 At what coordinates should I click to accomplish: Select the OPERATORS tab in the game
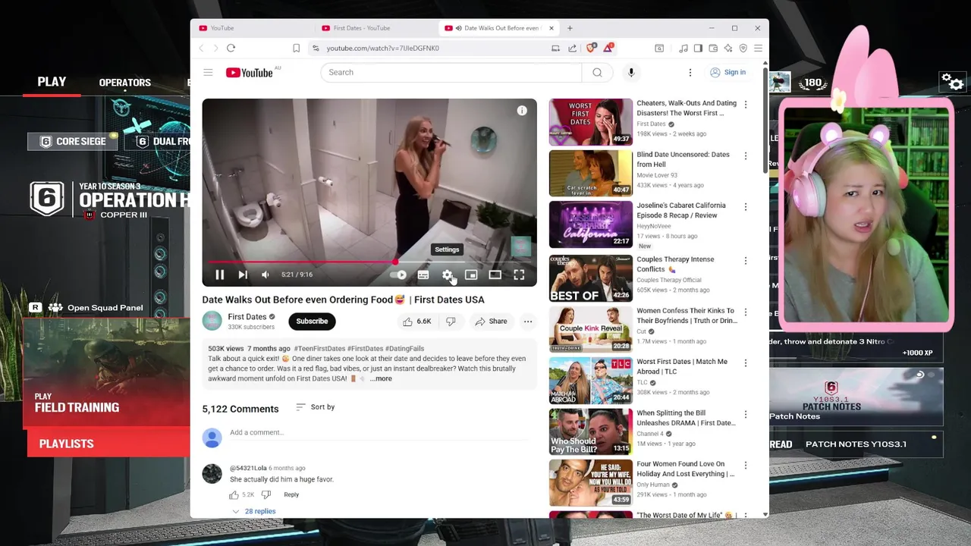tap(124, 83)
